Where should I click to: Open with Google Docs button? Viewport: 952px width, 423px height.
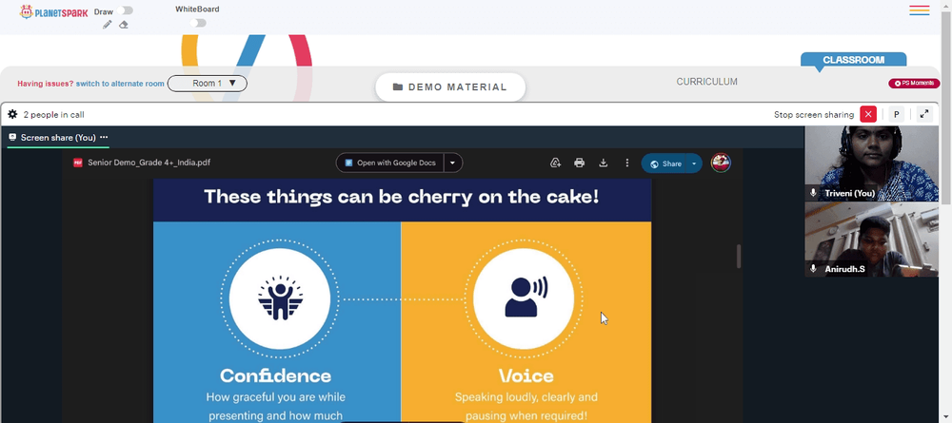389,163
